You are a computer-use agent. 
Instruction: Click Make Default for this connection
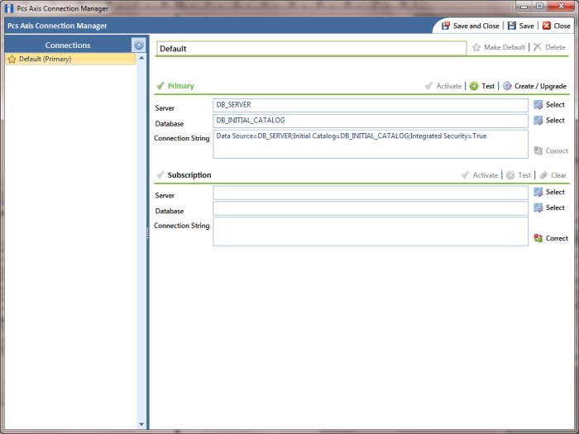tap(499, 47)
